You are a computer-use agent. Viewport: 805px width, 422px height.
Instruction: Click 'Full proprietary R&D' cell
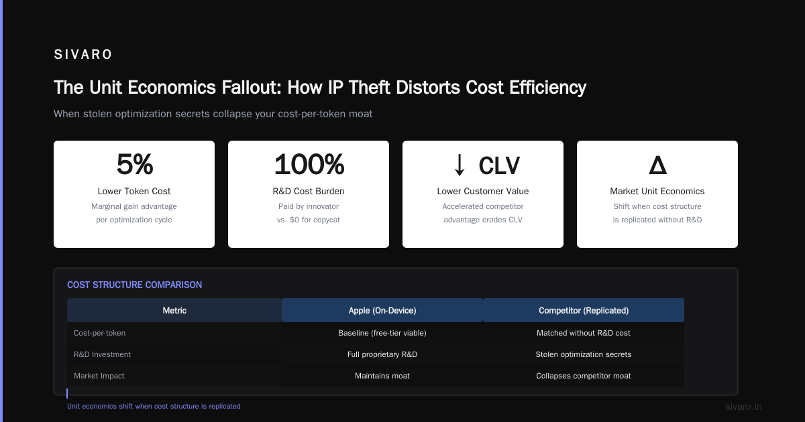click(x=382, y=354)
